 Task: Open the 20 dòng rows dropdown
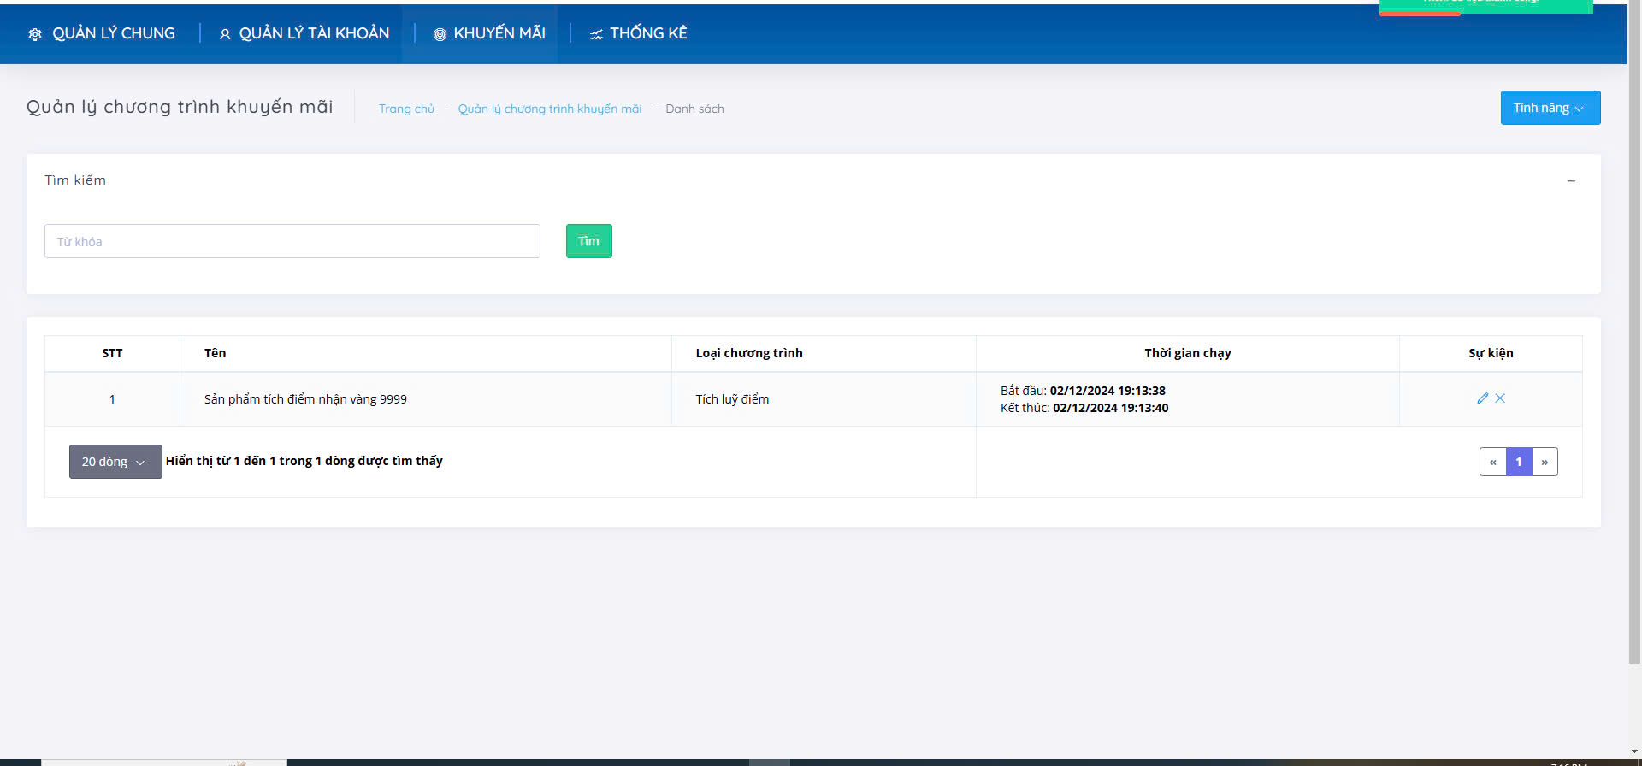click(x=115, y=462)
